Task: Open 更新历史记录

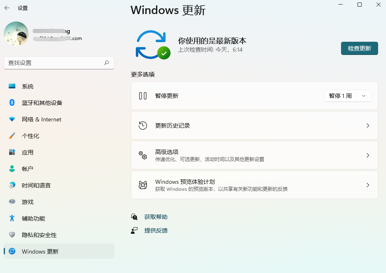Action: (254, 126)
